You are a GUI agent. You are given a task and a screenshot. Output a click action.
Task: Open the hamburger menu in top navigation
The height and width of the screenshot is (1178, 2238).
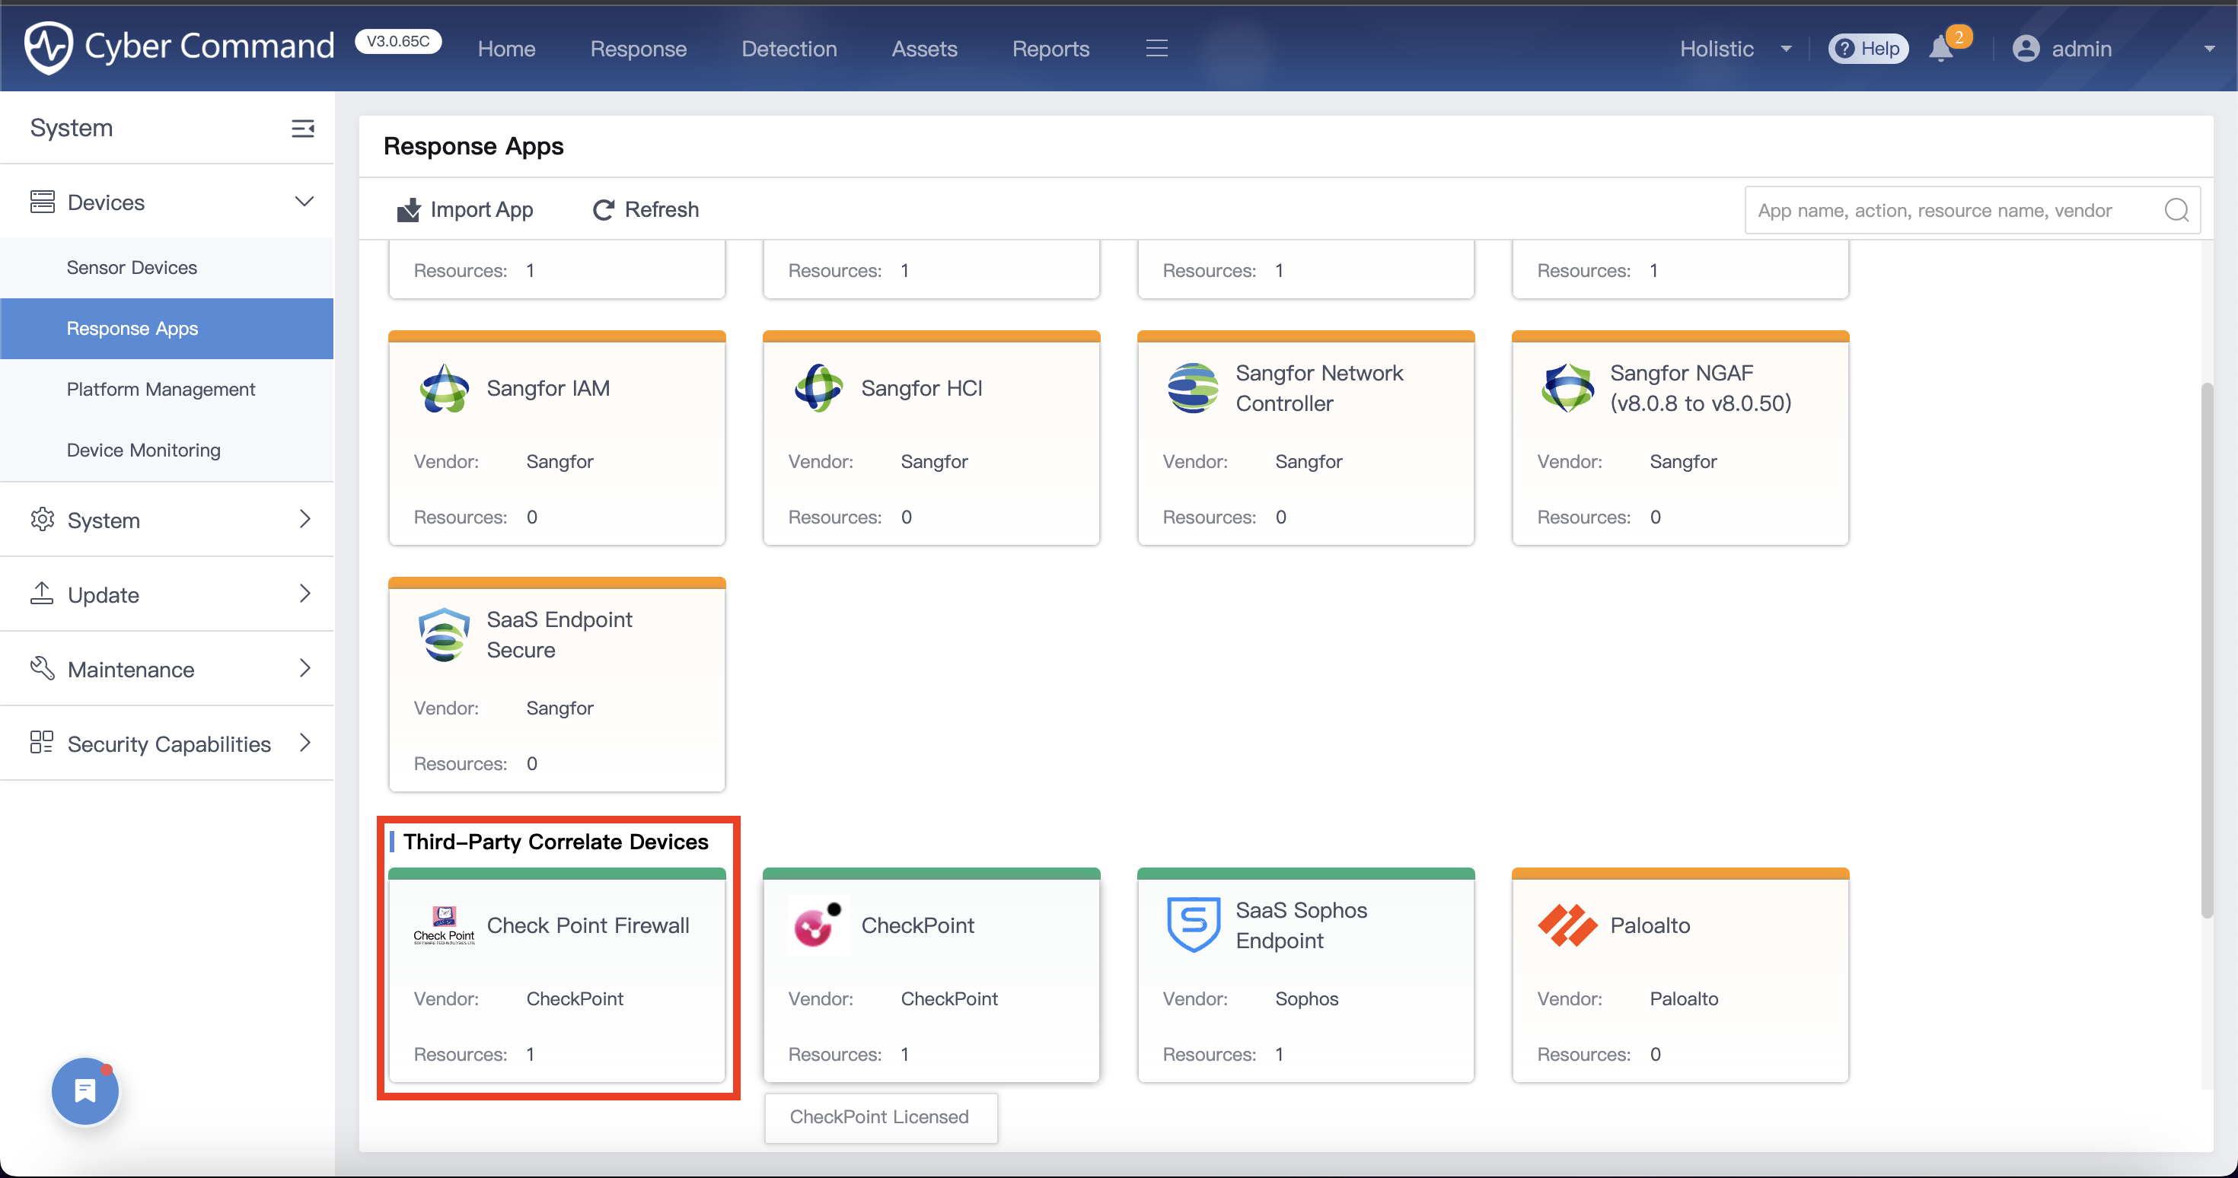tap(1156, 49)
